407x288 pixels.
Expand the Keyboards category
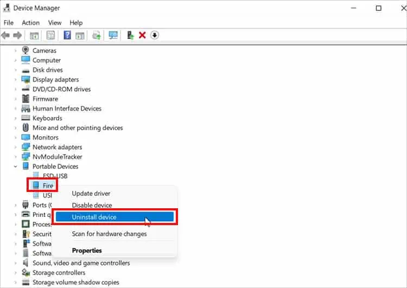pyautogui.click(x=15, y=118)
